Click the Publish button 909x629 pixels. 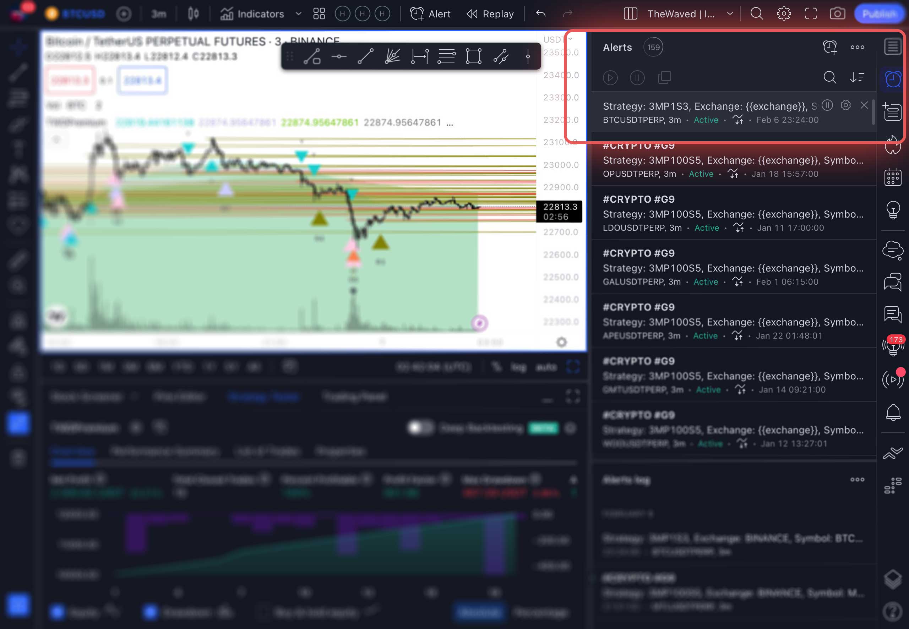879,14
